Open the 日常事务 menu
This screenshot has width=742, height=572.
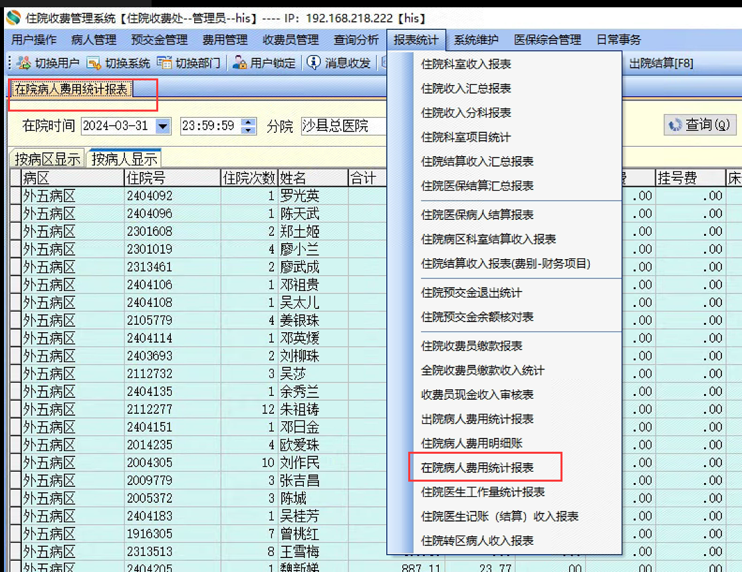(618, 40)
